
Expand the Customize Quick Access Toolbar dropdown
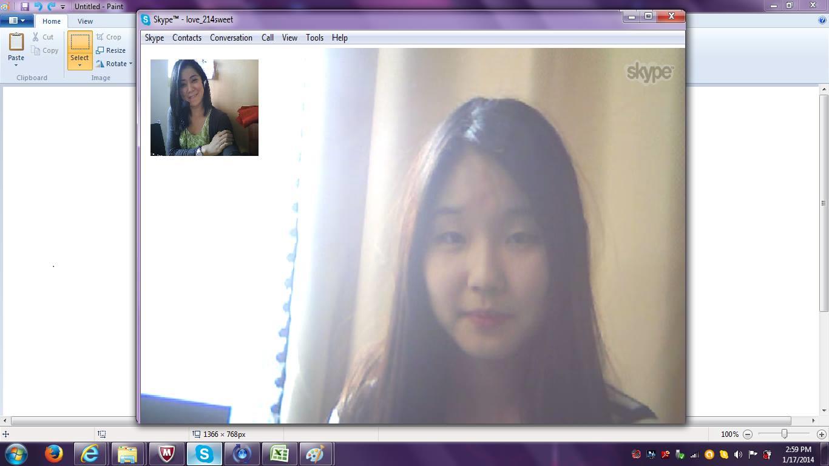(x=63, y=7)
